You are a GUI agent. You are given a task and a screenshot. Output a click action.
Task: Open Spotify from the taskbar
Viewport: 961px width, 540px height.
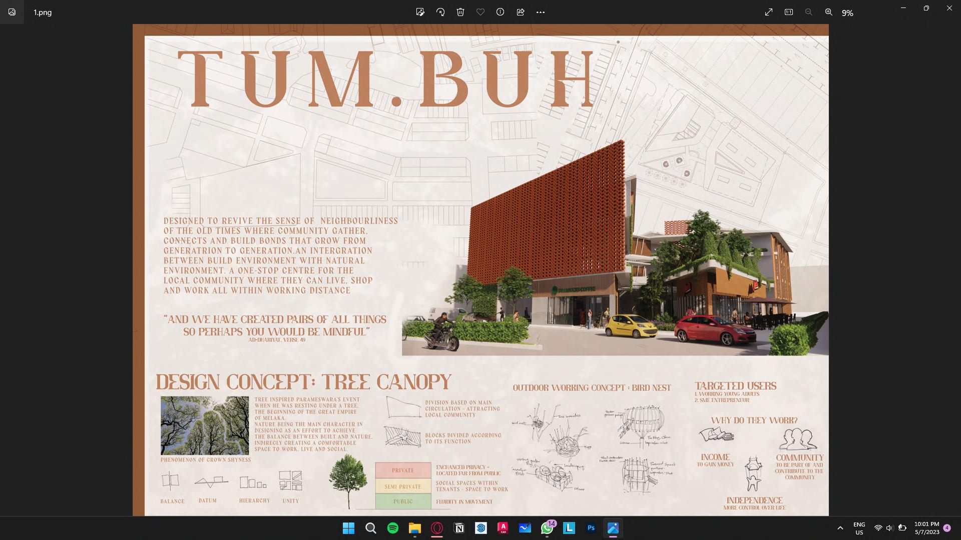(x=393, y=528)
